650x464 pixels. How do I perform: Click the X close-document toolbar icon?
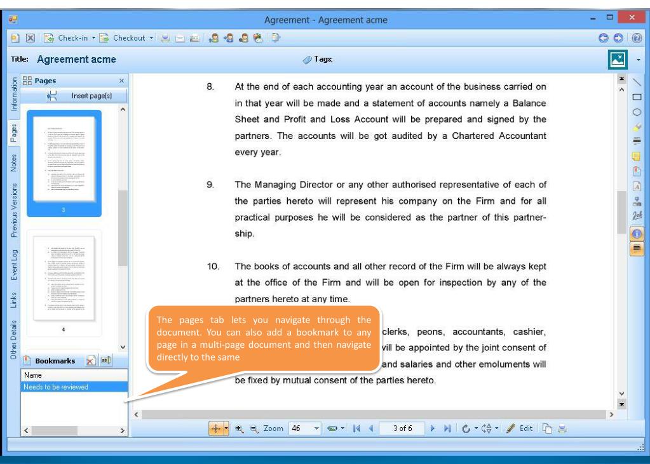[x=30, y=38]
